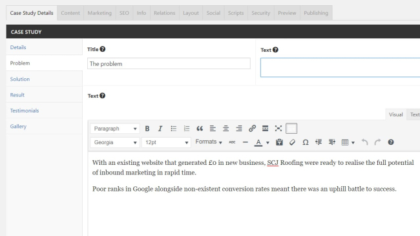Viewport: 420px width, 236px height.
Task: Clear formatting with eraser icon
Action: coord(292,142)
